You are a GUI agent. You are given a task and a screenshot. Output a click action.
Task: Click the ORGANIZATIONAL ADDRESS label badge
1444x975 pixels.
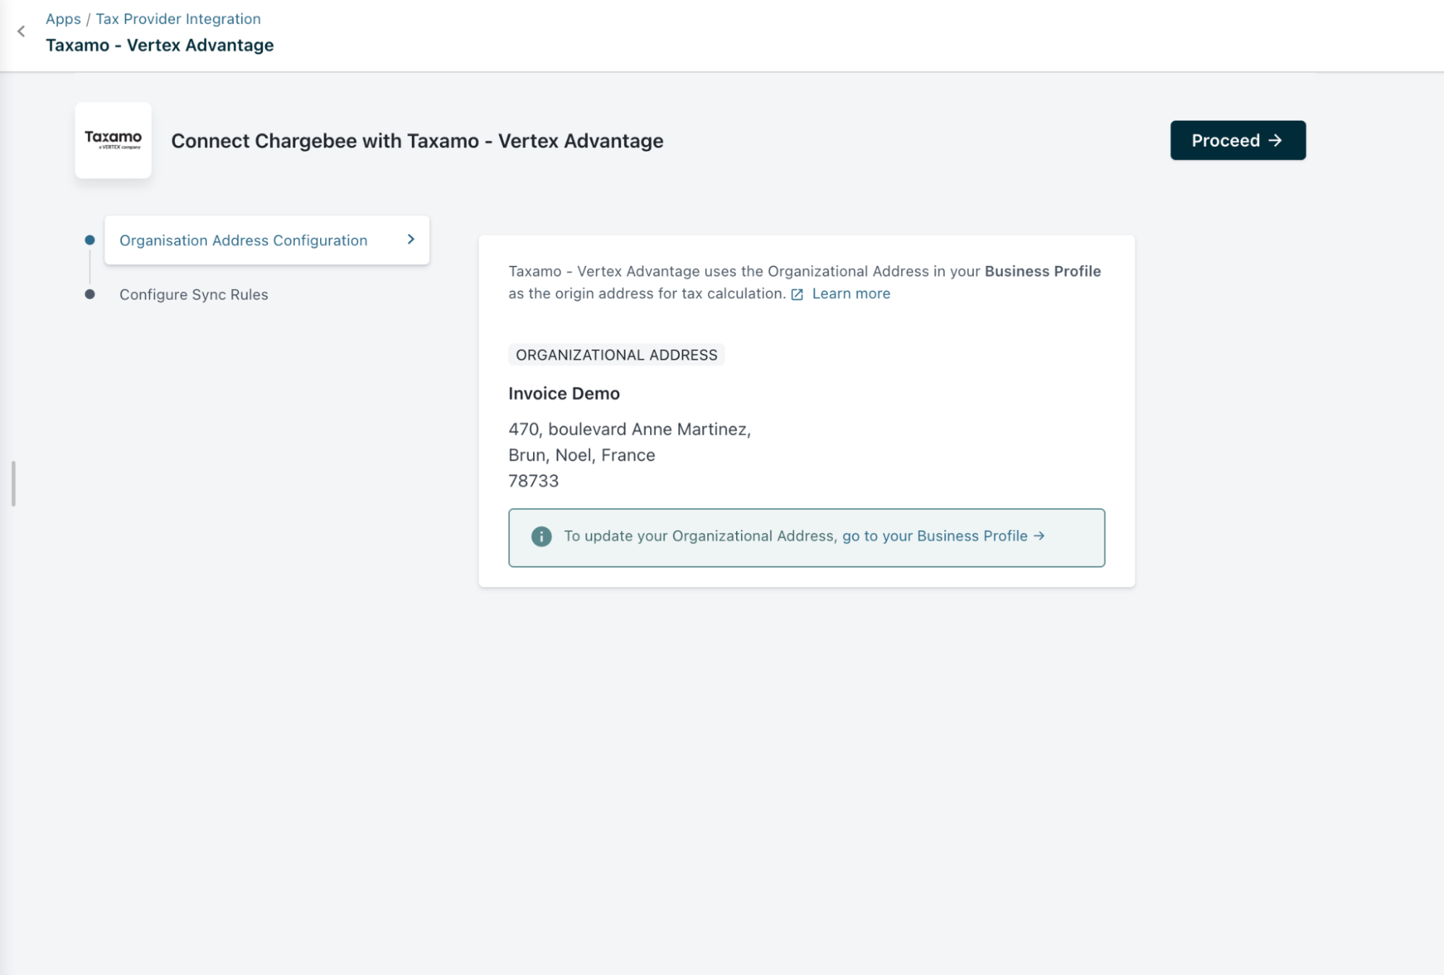coord(616,355)
